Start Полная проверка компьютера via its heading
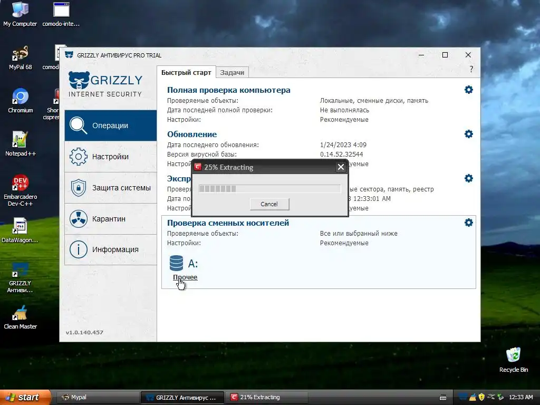Image resolution: width=540 pixels, height=405 pixels. pos(229,90)
